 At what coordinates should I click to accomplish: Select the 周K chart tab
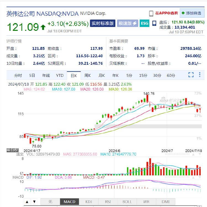tap(87, 75)
